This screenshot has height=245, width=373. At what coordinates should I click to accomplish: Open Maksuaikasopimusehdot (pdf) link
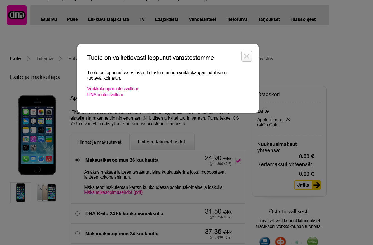(x=113, y=192)
